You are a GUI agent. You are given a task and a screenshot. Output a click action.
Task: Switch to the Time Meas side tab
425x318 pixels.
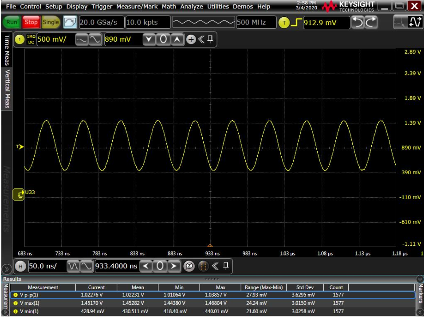[7, 50]
